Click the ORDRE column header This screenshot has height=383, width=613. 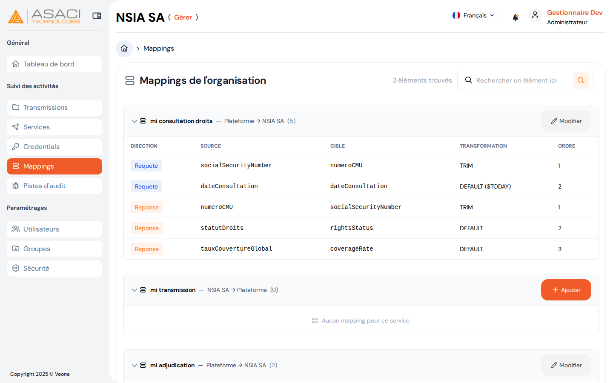567,146
